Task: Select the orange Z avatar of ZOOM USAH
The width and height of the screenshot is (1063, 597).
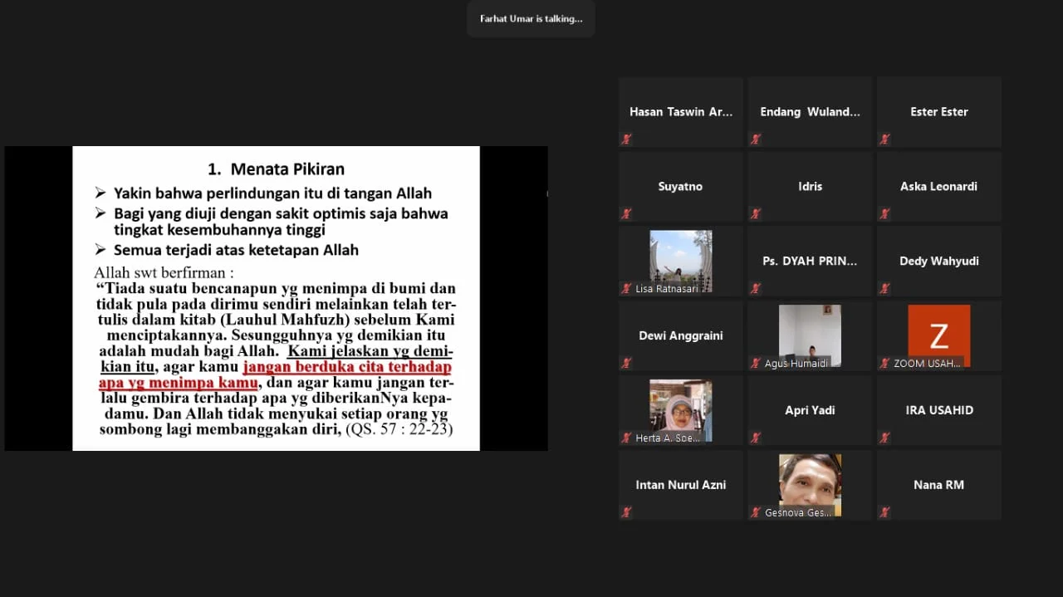Action: (x=939, y=335)
